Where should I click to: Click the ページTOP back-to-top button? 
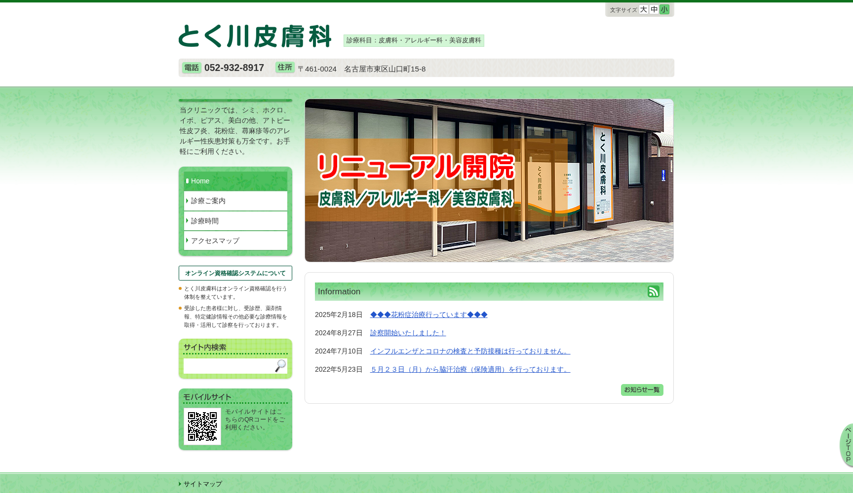pyautogui.click(x=846, y=445)
